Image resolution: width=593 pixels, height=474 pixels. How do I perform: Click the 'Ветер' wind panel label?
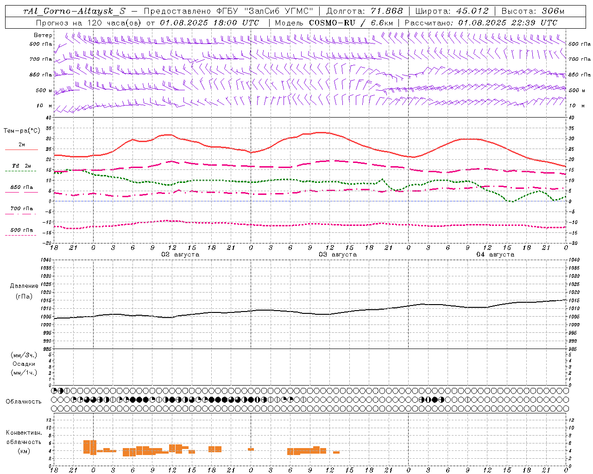pos(43,35)
